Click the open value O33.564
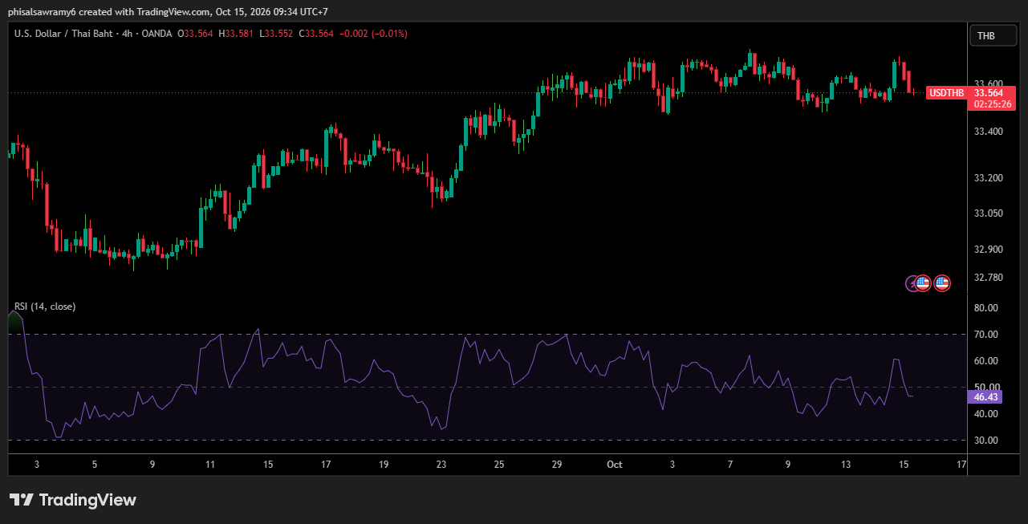1028x524 pixels. coord(196,34)
